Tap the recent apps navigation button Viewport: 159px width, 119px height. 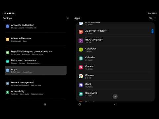click(45, 104)
